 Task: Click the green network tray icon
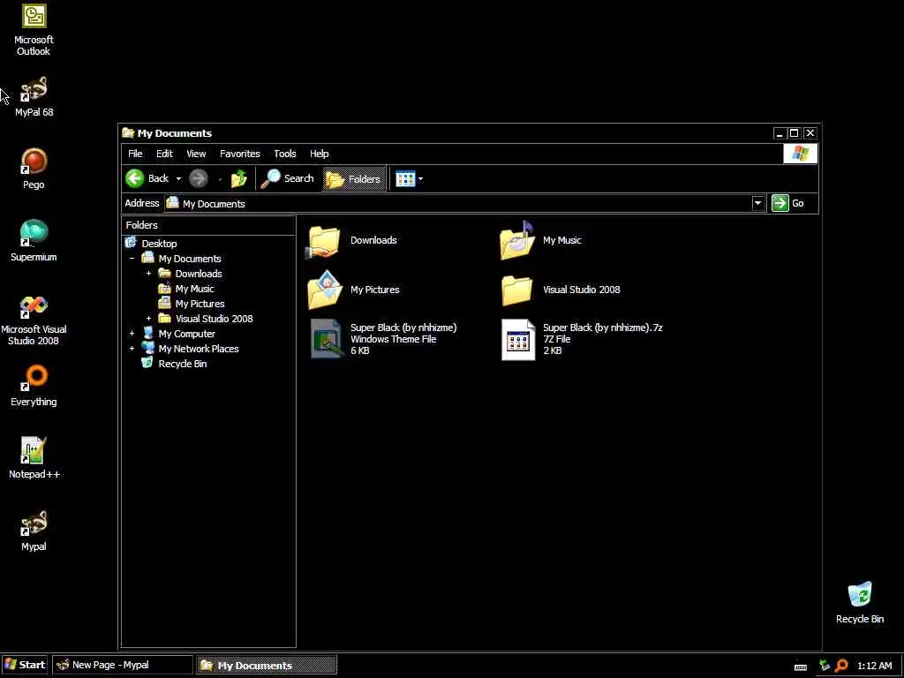tap(825, 666)
